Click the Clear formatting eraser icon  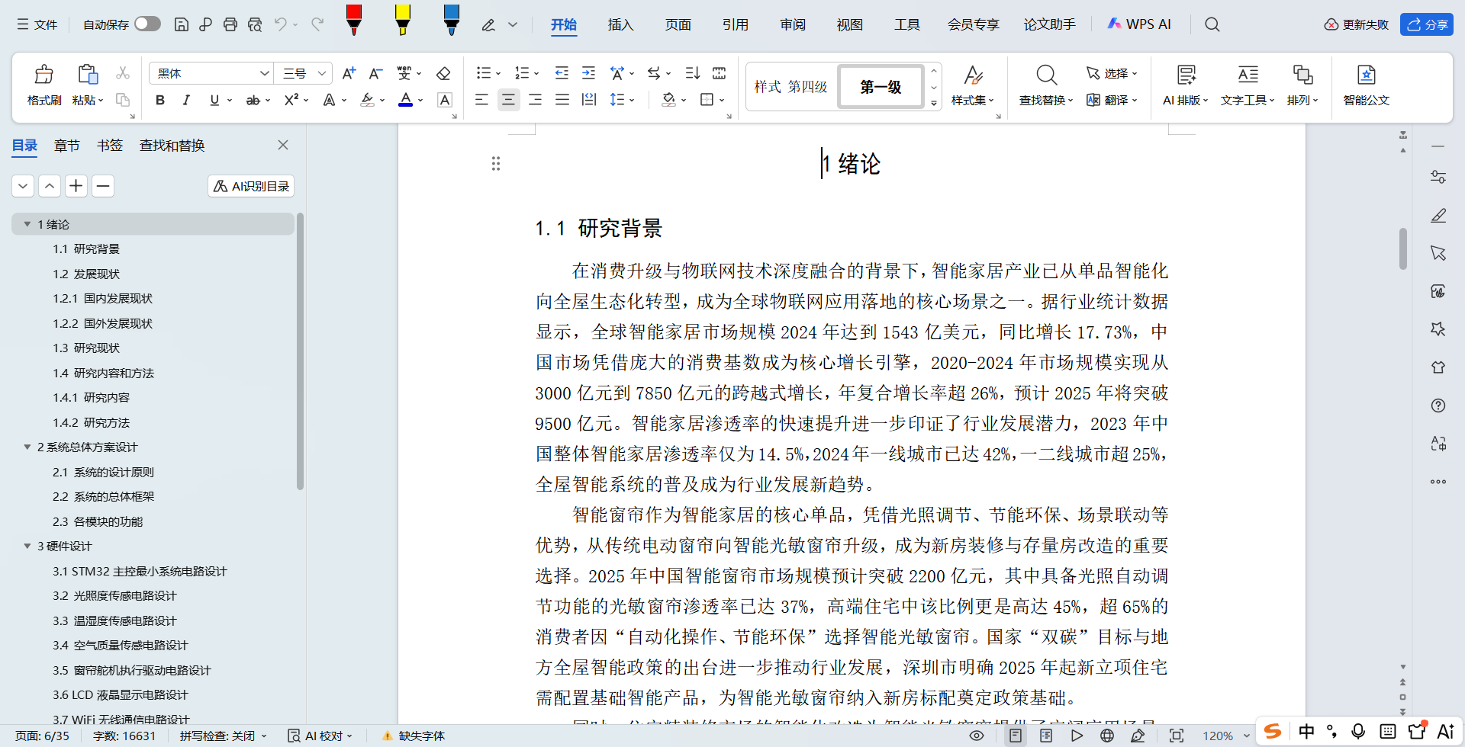(x=443, y=73)
